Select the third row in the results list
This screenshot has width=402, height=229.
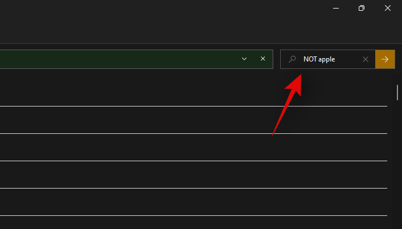[x=171, y=147]
